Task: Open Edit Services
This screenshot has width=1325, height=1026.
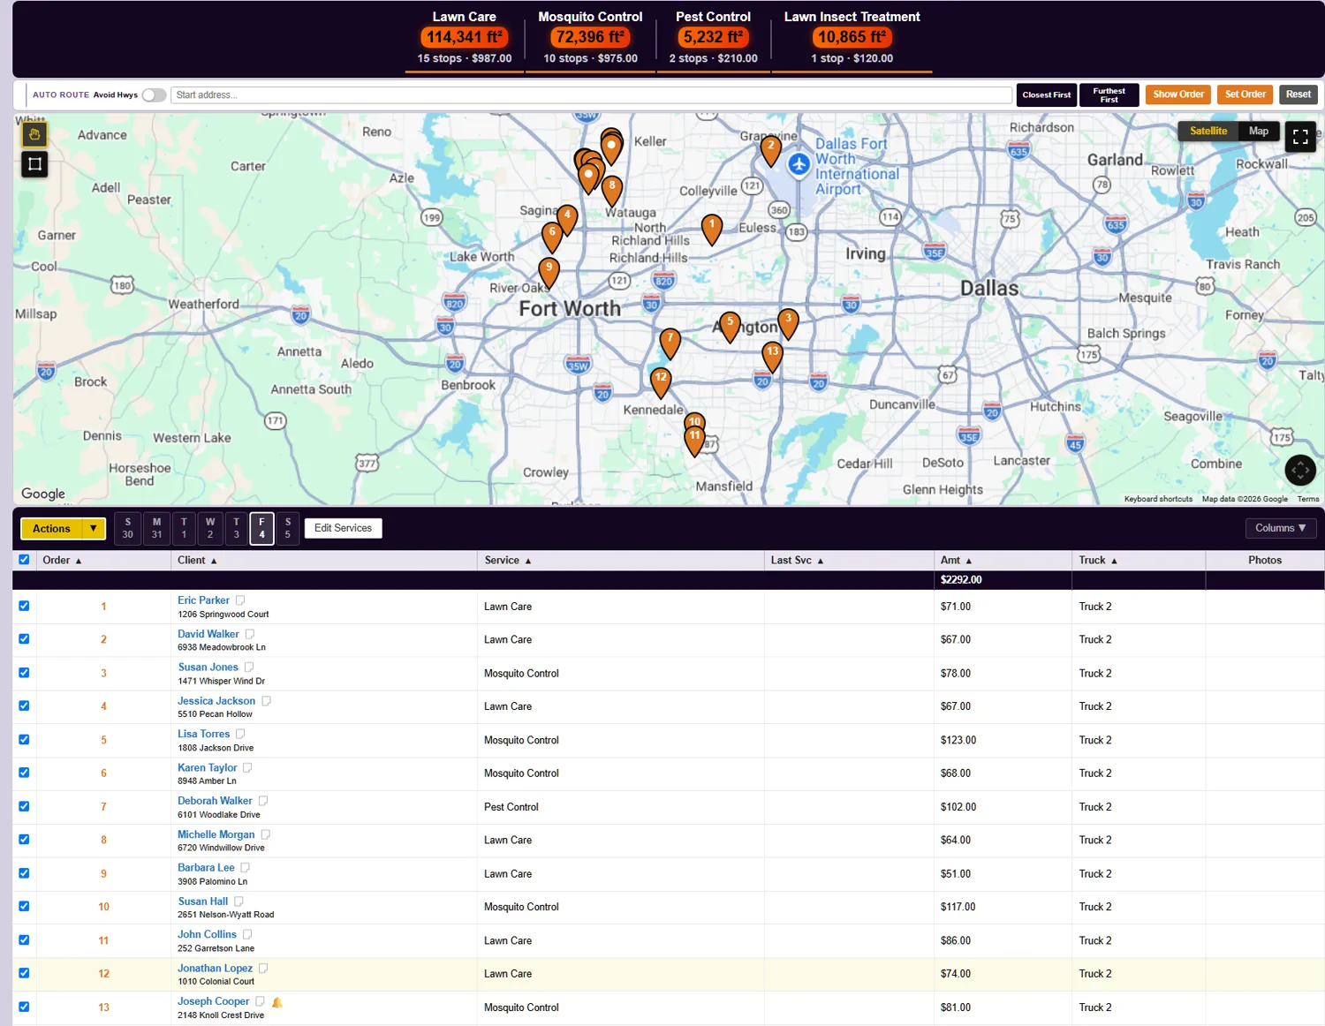Action: tap(343, 528)
